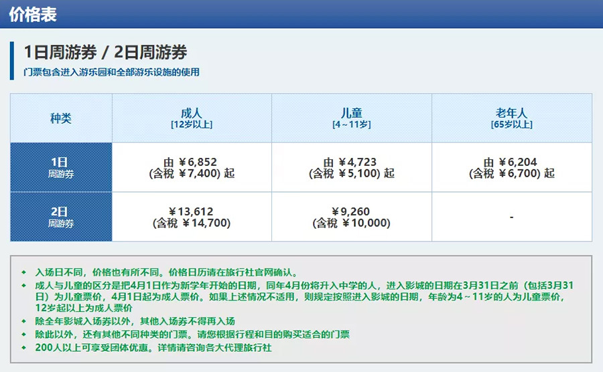Click the note 入场日不同，价格也有所不同
Viewport: 603px width, 372px height.
coord(167,272)
